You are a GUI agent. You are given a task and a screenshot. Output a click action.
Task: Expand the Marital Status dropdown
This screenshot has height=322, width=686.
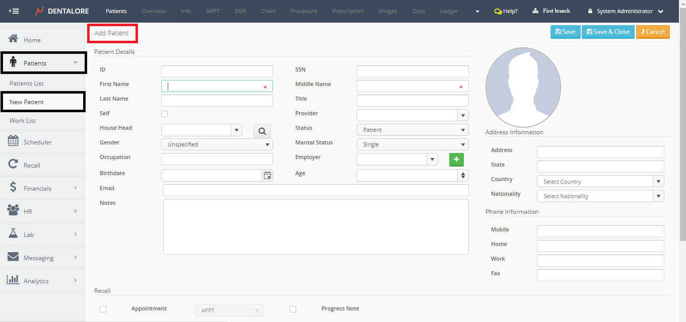[x=413, y=144]
